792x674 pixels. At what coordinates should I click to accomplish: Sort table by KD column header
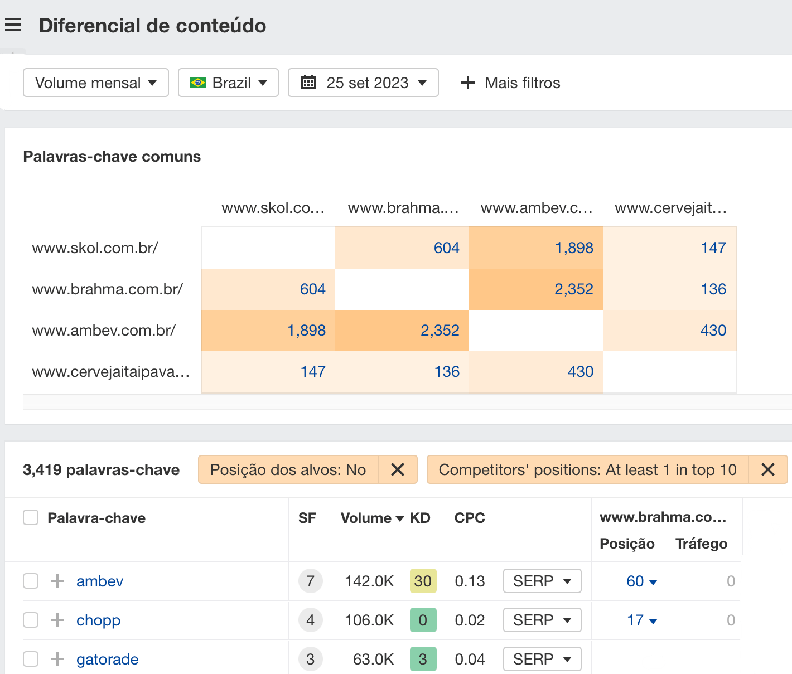[420, 518]
